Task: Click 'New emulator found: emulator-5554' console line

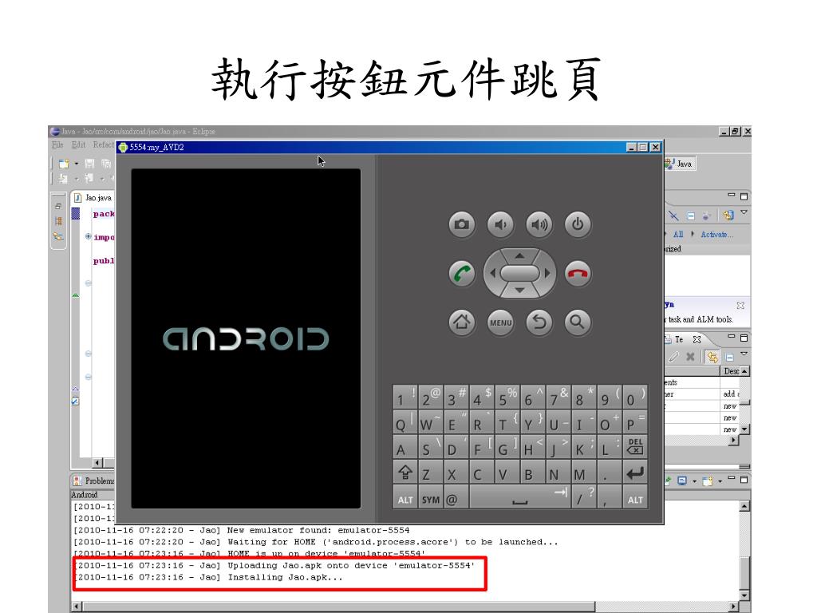Action: (x=318, y=530)
